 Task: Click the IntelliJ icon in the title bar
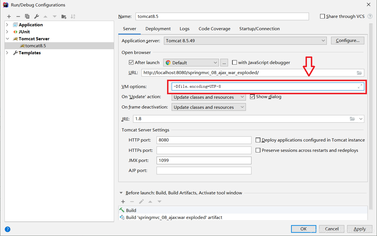6,5
